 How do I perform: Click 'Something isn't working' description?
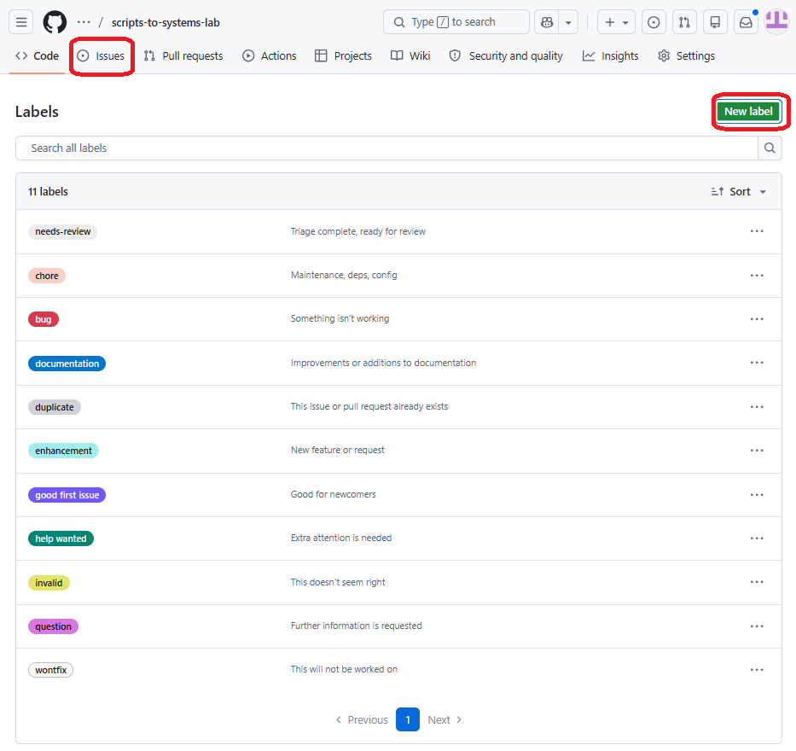click(x=340, y=319)
